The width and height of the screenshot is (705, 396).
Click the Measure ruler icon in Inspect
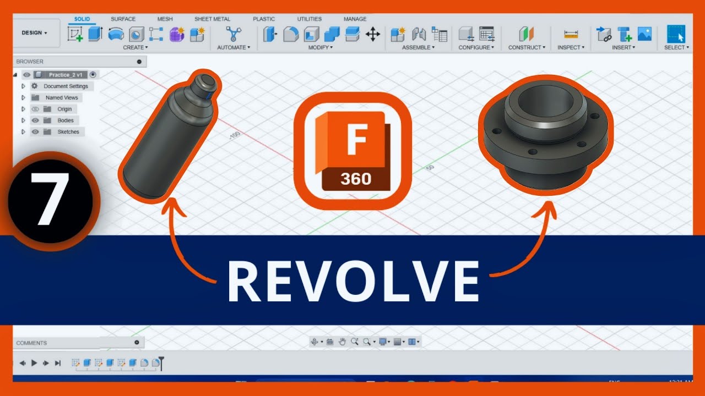(571, 35)
